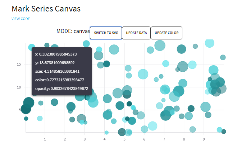Click the small dark bubble at the bottom-right corner

[224, 132]
